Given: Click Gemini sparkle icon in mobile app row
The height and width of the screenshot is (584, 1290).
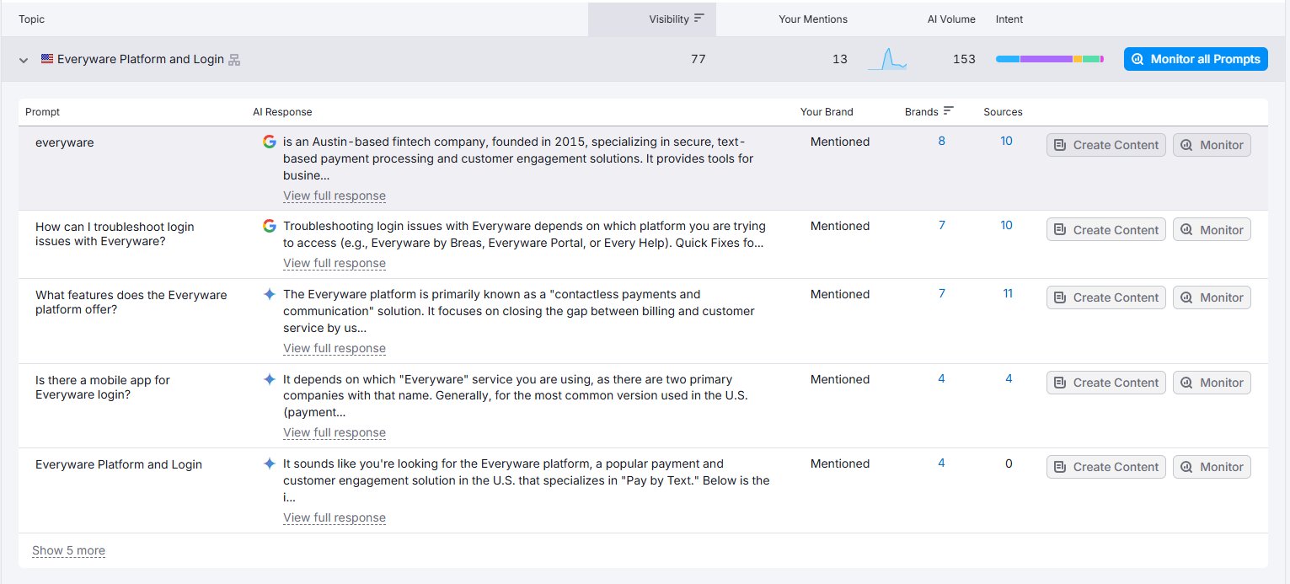Looking at the screenshot, I should 270,379.
